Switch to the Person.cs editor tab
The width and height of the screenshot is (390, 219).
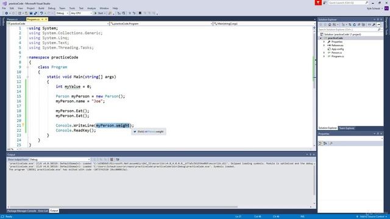coord(12,19)
